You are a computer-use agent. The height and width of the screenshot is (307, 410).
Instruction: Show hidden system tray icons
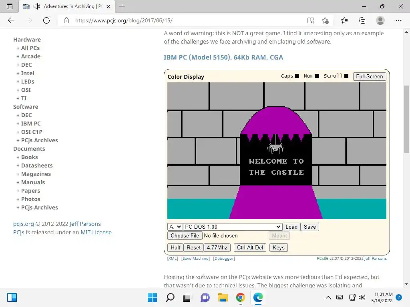point(328,297)
